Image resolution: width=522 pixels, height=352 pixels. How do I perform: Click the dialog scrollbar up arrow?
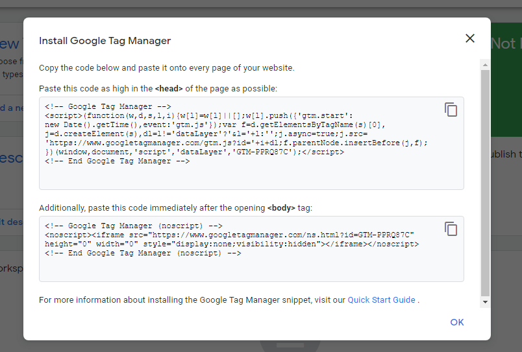pyautogui.click(x=485, y=65)
